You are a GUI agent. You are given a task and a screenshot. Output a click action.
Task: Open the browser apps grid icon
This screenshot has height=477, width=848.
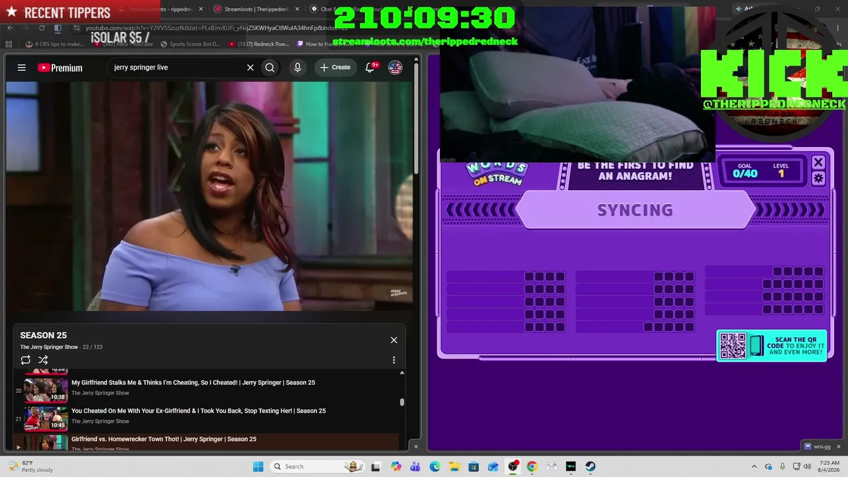(x=9, y=44)
